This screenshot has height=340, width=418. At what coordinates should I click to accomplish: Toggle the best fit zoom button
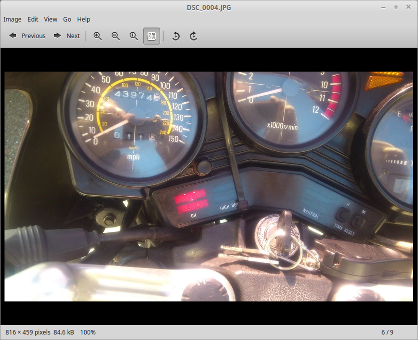tap(152, 36)
